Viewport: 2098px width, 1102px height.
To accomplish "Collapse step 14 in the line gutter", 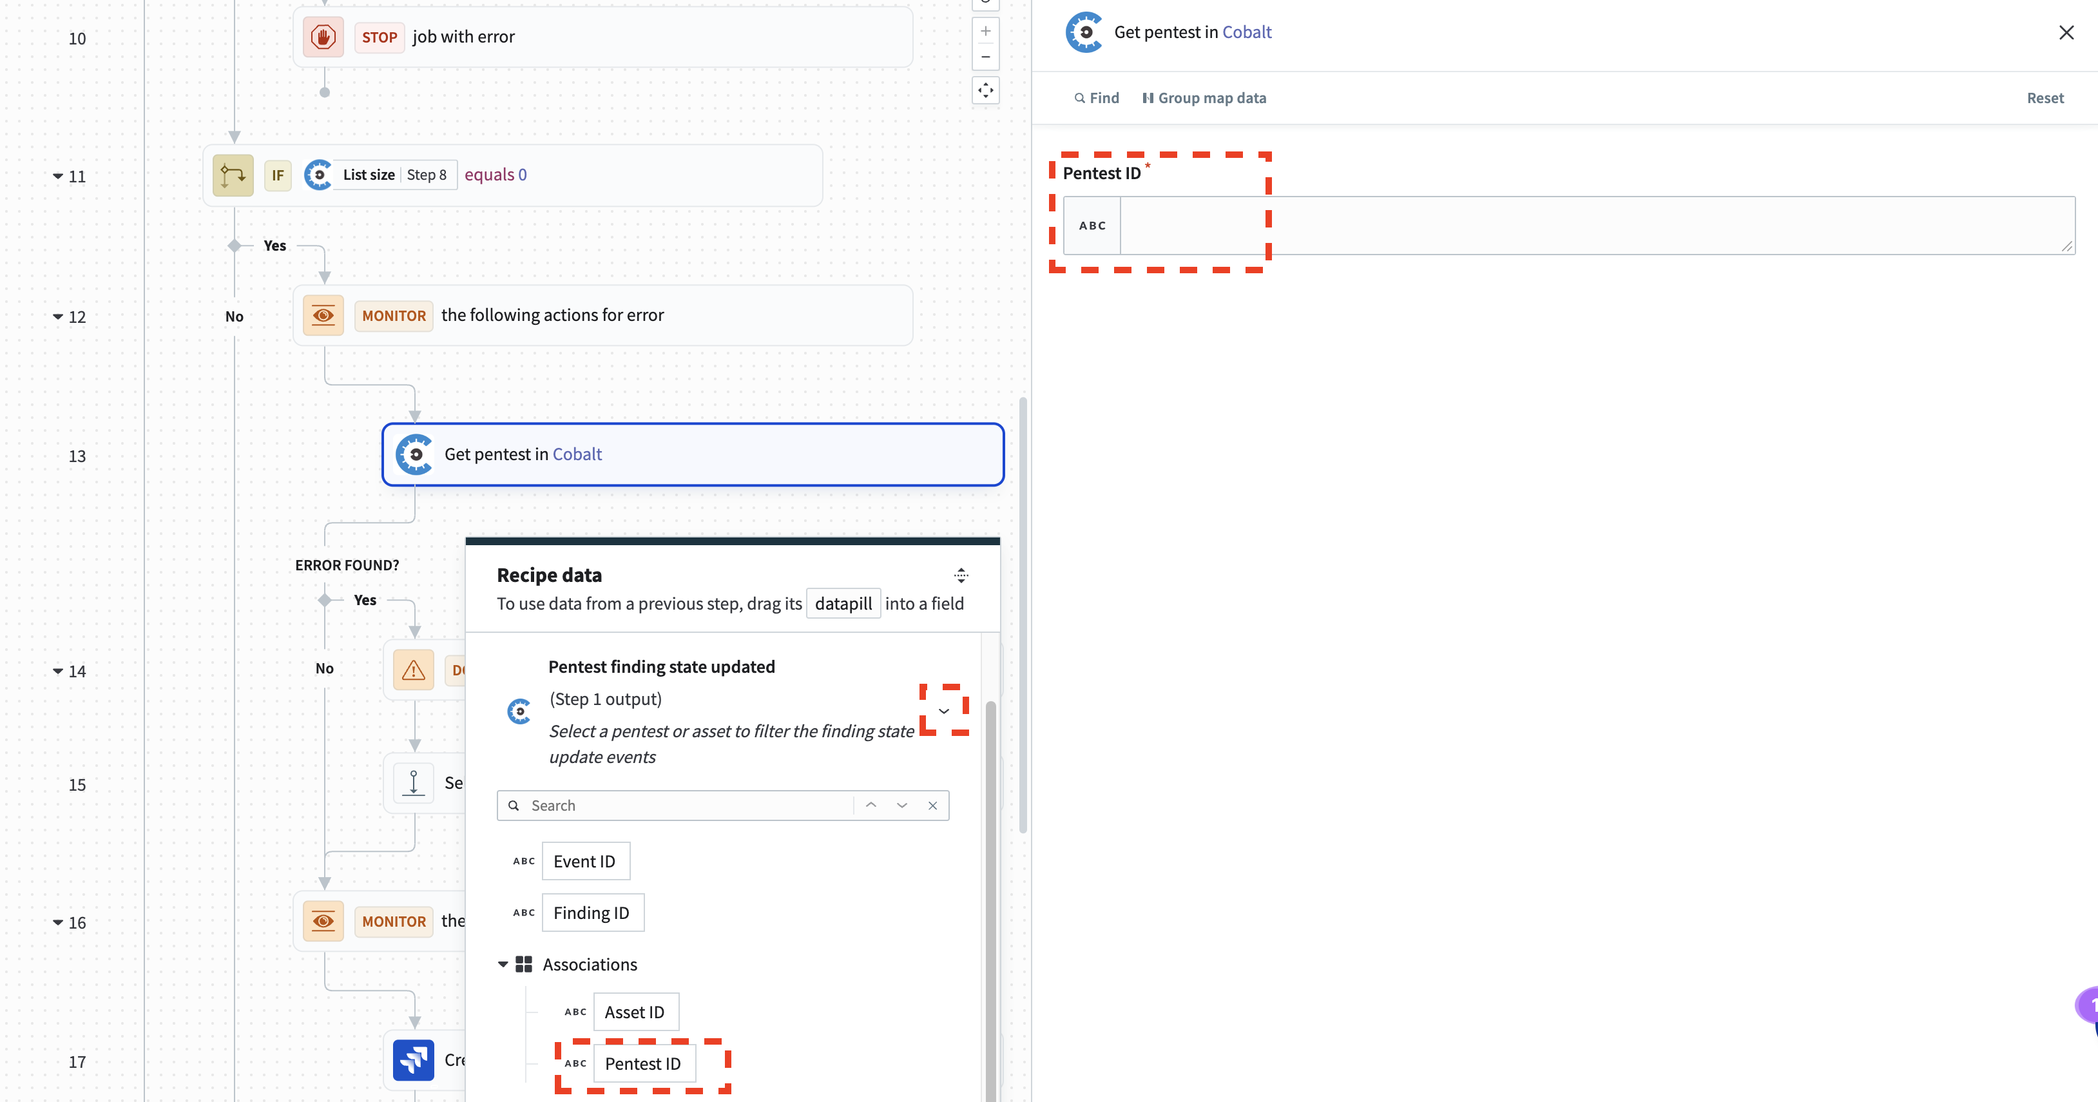I will (58, 671).
